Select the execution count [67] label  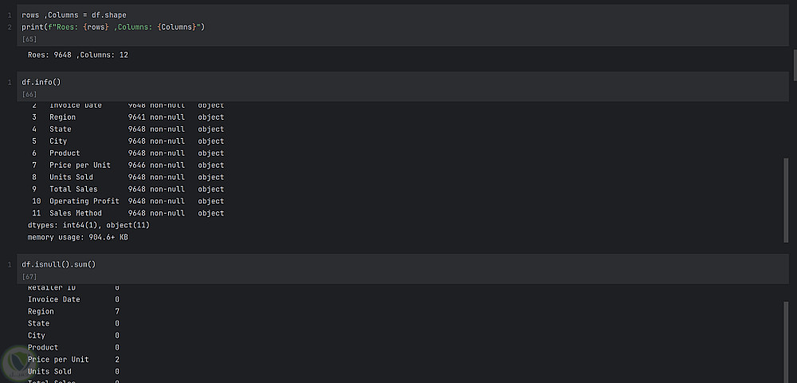(x=29, y=276)
